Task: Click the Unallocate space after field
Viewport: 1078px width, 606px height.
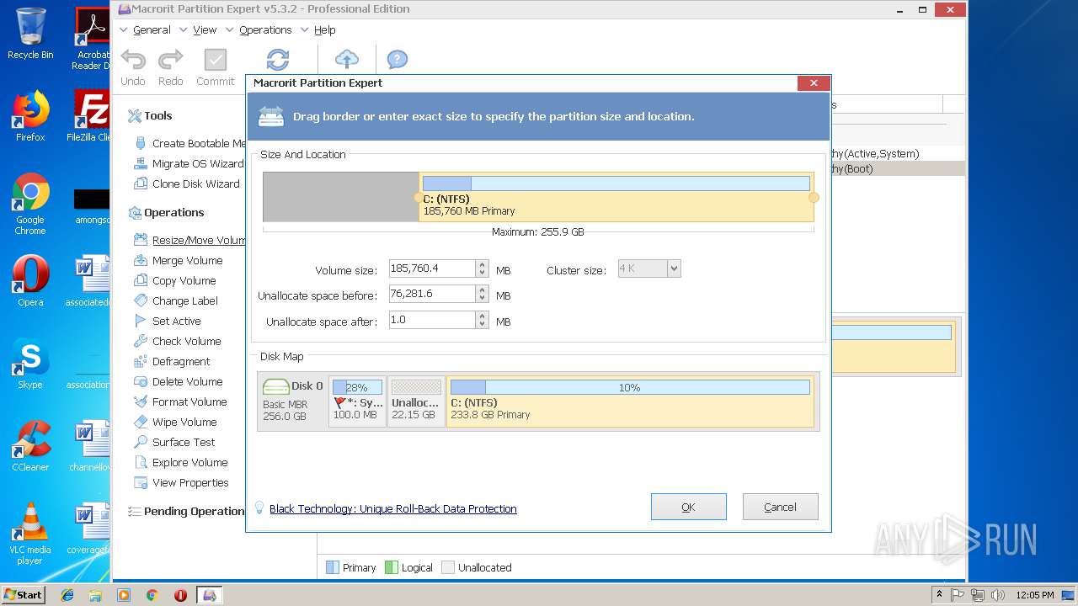Action: tap(432, 321)
